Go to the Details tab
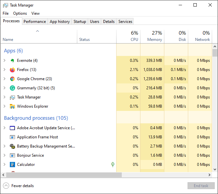The image size is (218, 194). click(x=109, y=22)
